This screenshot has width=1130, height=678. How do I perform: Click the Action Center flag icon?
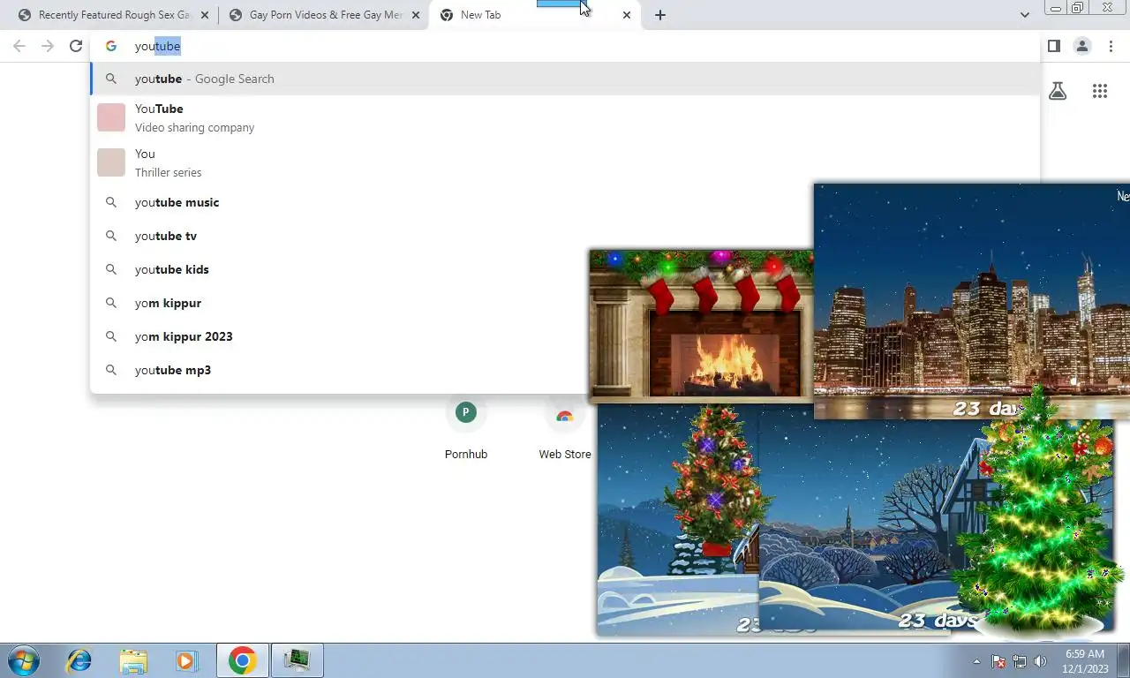[998, 661]
